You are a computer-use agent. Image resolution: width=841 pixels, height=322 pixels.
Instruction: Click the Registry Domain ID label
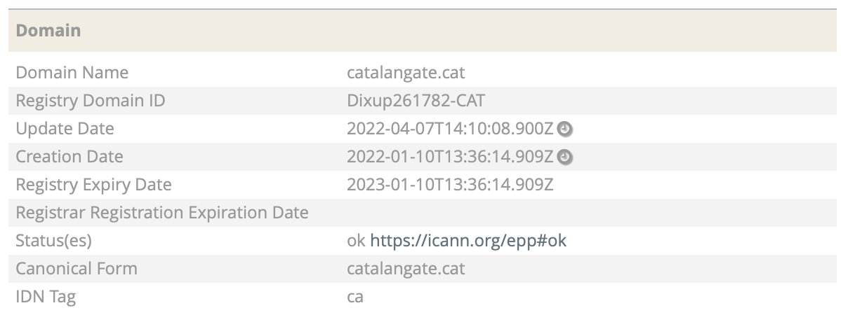tap(90, 101)
